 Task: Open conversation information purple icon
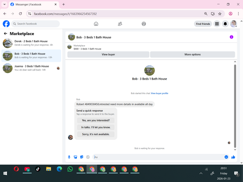coord(231,37)
